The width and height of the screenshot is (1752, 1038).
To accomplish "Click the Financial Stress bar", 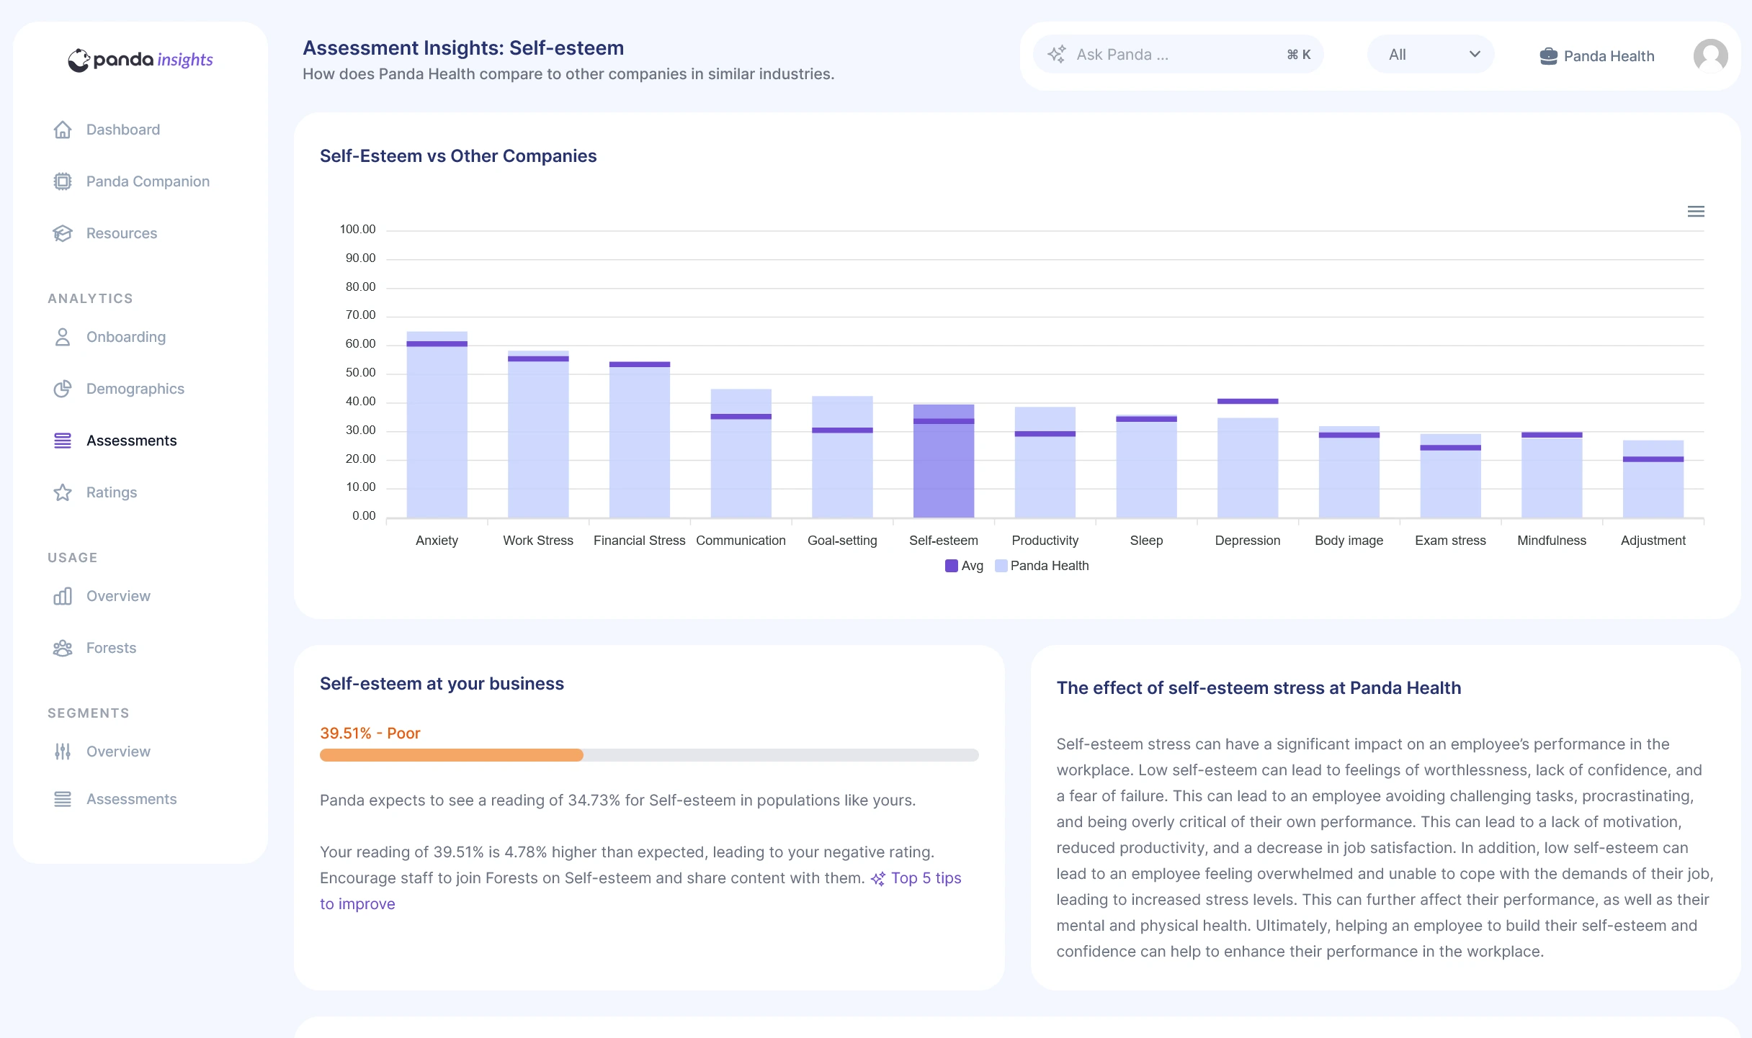I will pos(640,440).
